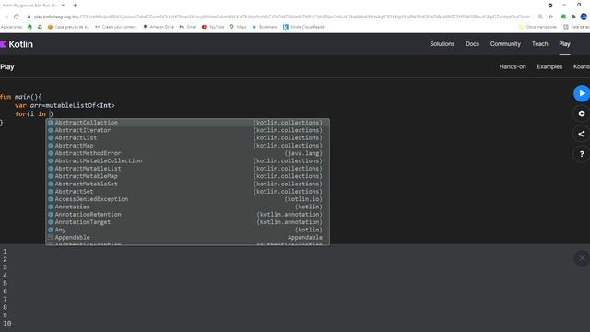Open playground settings gear icon
The image size is (590, 332).
[582, 113]
